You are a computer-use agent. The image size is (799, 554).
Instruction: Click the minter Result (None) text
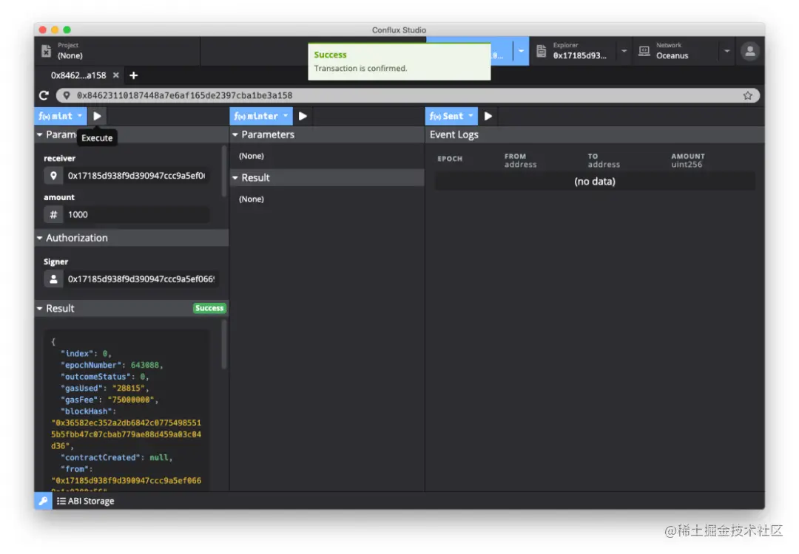pos(252,199)
